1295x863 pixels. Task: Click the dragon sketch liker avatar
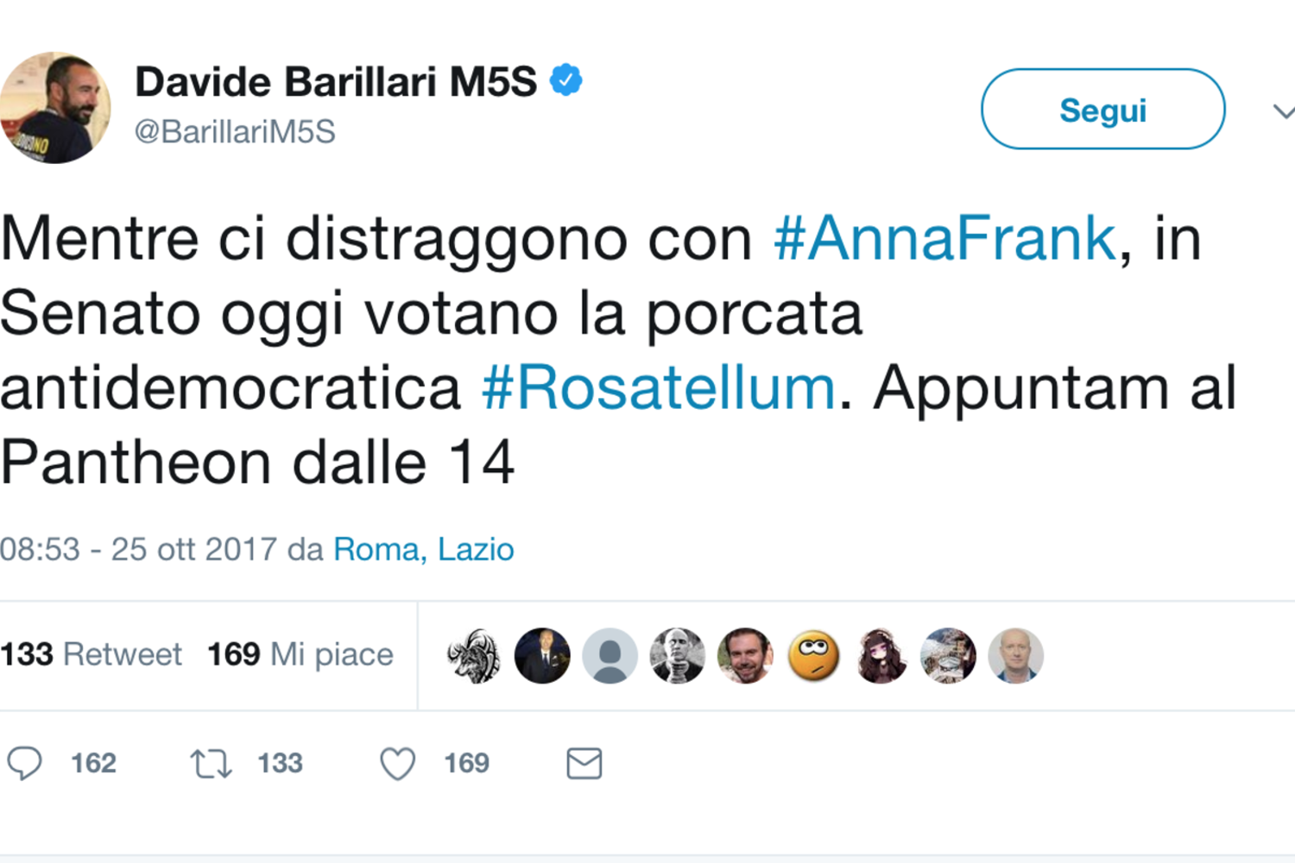[x=474, y=656]
